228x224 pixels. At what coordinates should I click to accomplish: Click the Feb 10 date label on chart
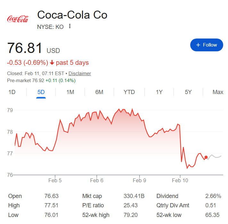pos(180,181)
